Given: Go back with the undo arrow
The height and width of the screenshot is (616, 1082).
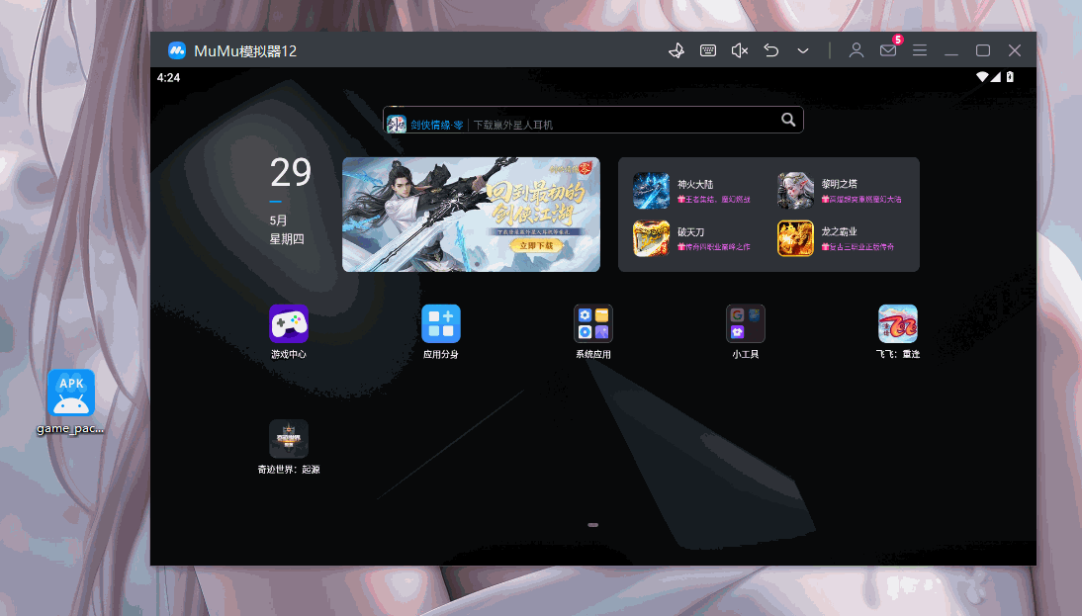Looking at the screenshot, I should pyautogui.click(x=771, y=50).
